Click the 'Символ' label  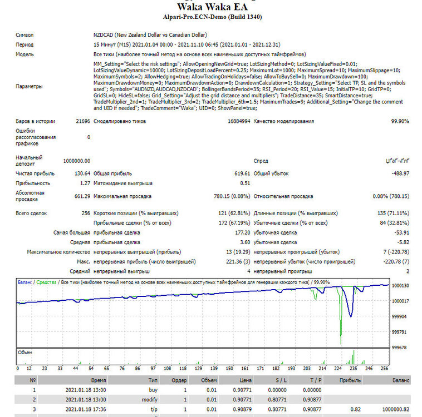coord(24,35)
